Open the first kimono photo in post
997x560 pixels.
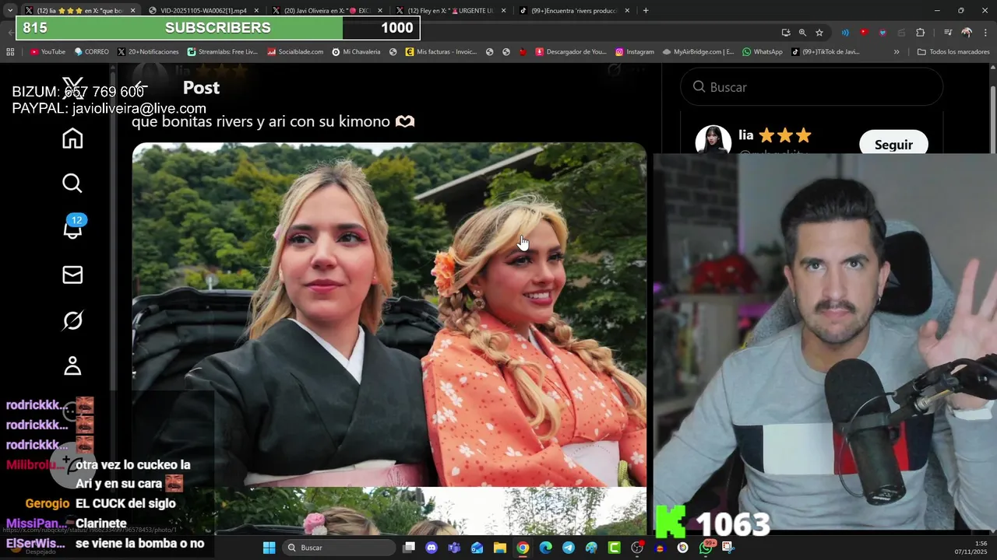[x=389, y=315]
